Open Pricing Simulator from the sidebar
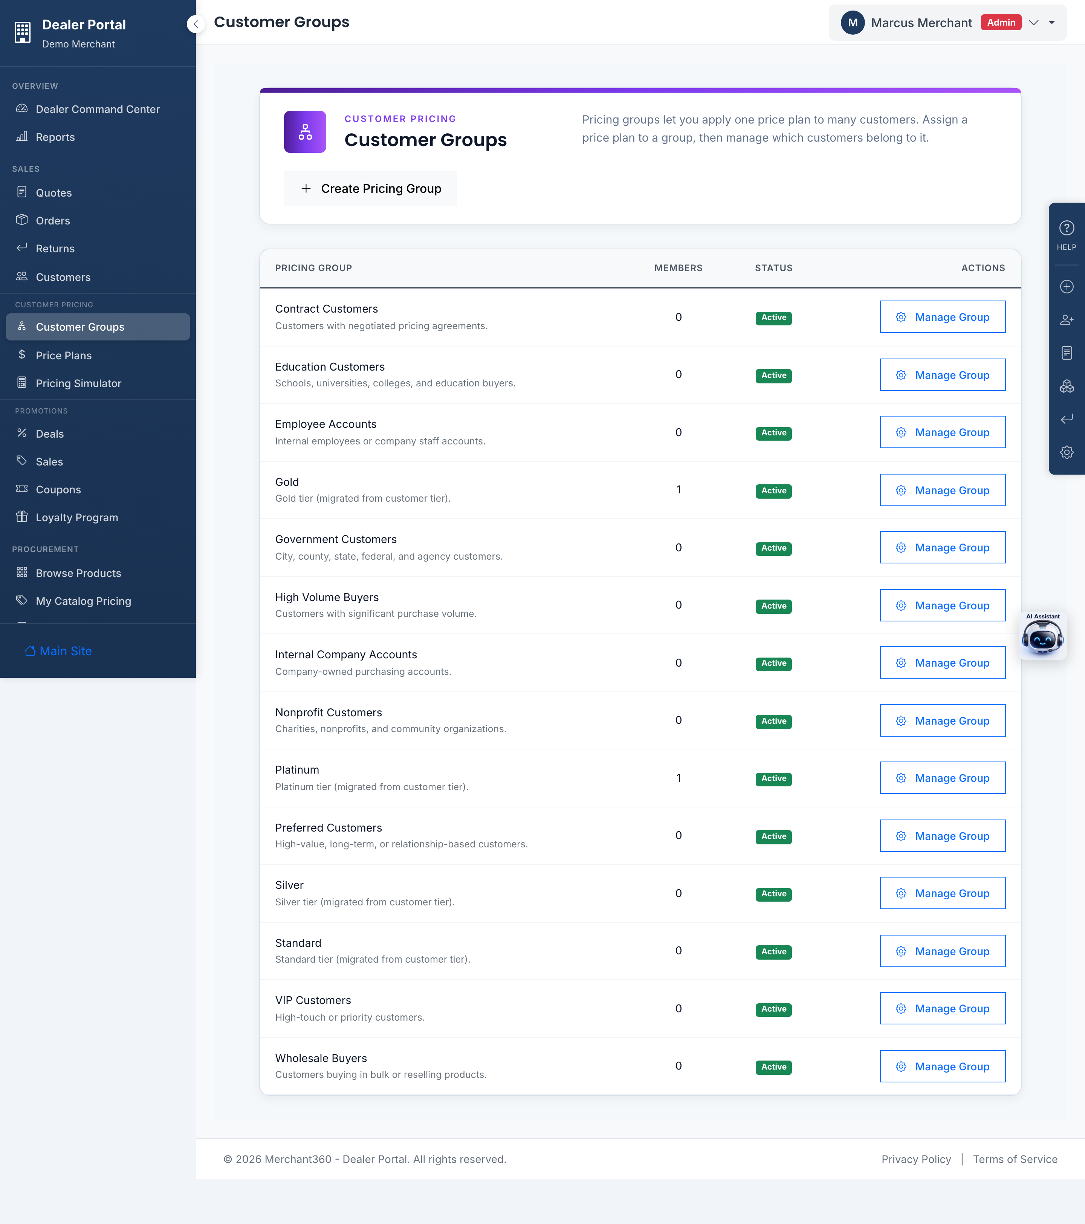Image resolution: width=1085 pixels, height=1224 pixels. [98, 383]
